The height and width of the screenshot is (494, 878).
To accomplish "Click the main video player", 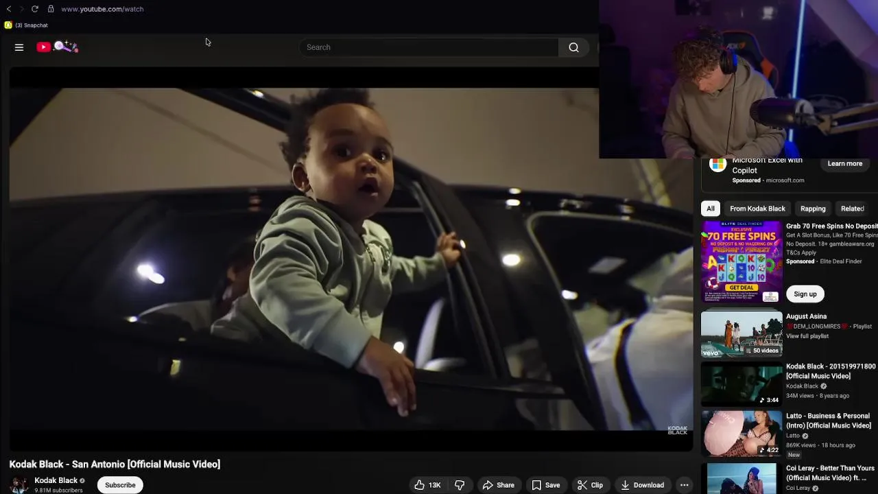I will pyautogui.click(x=351, y=259).
